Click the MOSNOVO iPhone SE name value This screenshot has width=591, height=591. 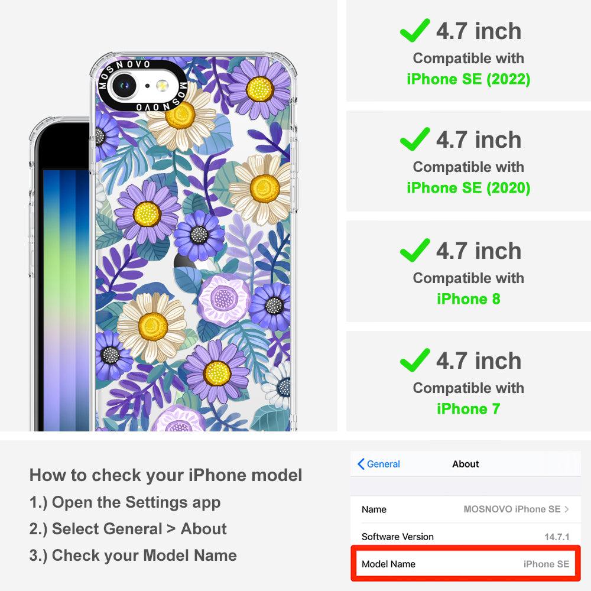(512, 509)
